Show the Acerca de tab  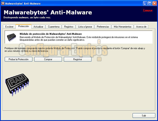(x=141, y=27)
